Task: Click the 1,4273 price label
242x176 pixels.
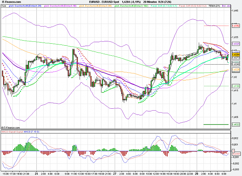Action: click(x=236, y=58)
